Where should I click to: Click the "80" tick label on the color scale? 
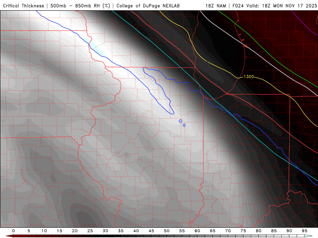tap(259, 231)
